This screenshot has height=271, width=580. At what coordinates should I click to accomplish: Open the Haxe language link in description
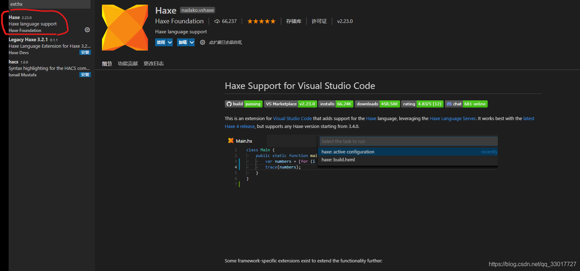[x=371, y=119]
